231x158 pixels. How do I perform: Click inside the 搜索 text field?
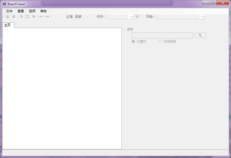(162, 35)
